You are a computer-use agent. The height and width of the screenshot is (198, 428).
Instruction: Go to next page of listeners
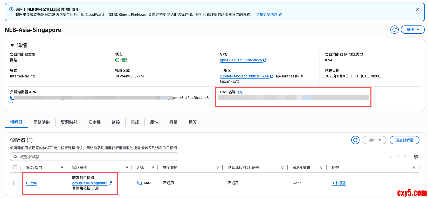(405, 157)
